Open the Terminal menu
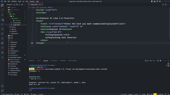 coord(32,1)
